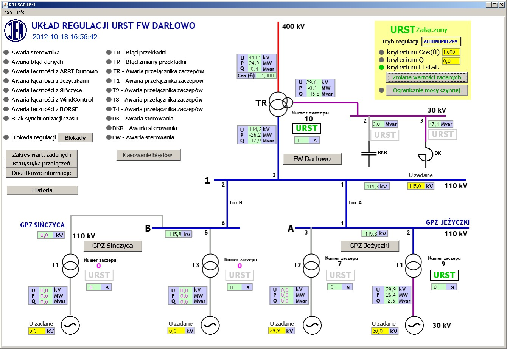
Task: Open the Main menu
Action: pyautogui.click(x=8, y=12)
